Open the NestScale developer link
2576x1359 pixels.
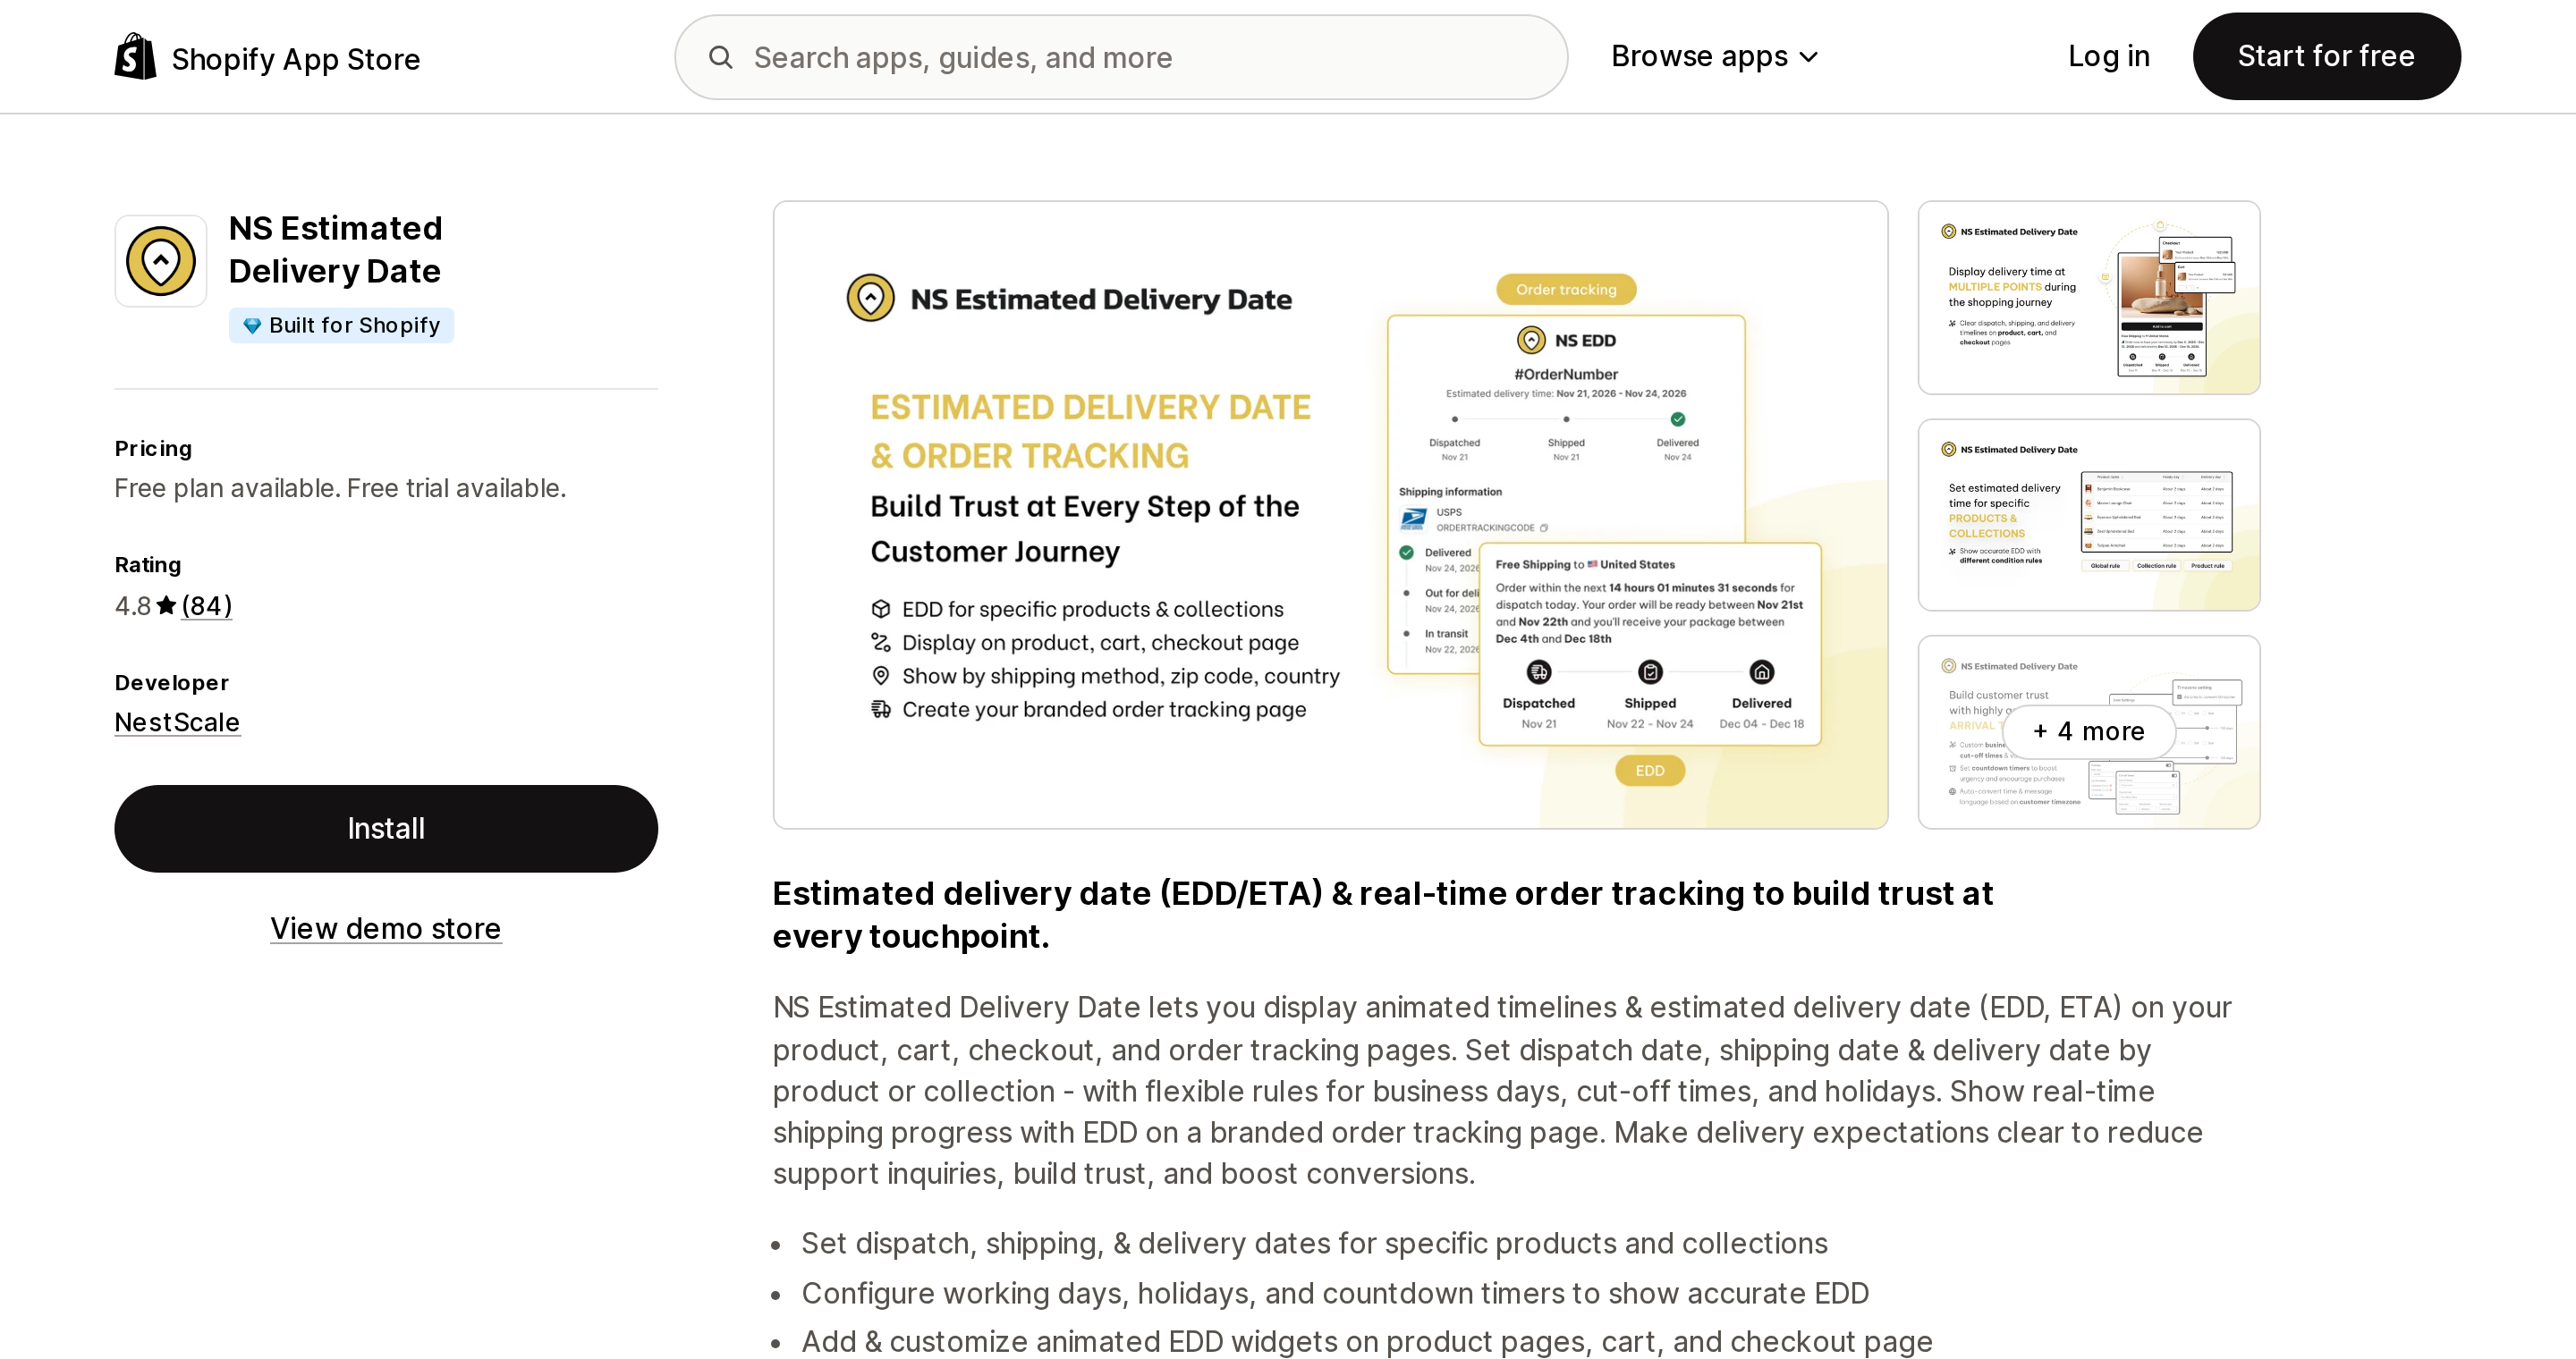tap(178, 722)
